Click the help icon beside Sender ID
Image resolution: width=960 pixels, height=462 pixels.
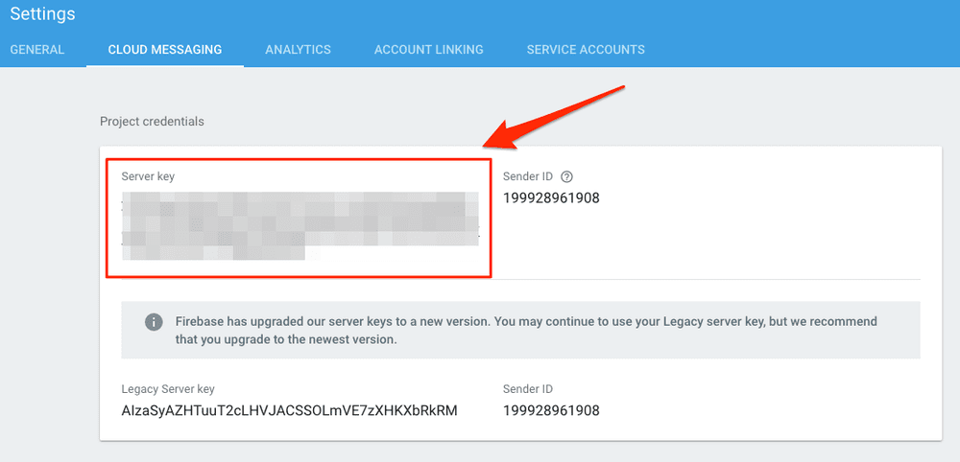[567, 176]
